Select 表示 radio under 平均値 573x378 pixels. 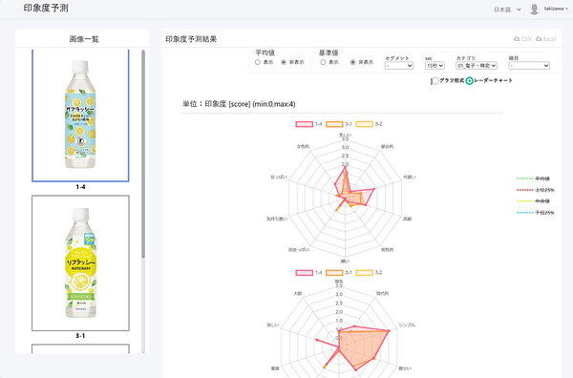pos(257,62)
